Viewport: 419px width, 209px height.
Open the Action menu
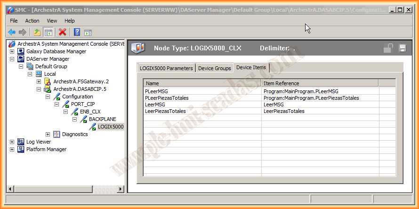[32, 21]
